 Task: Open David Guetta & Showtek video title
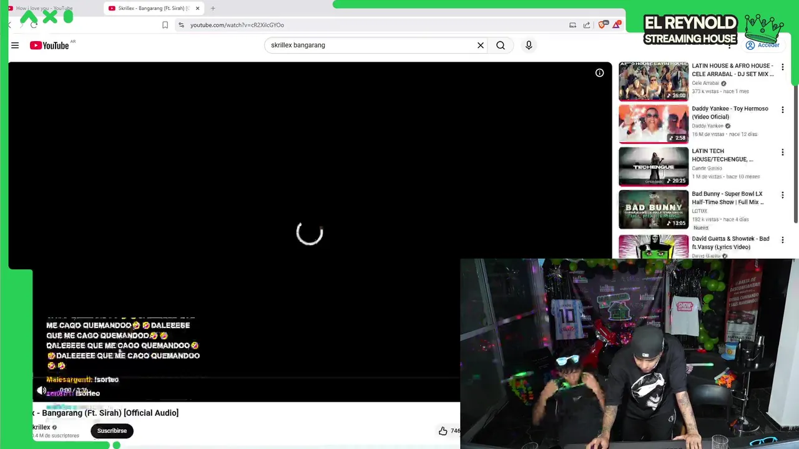coord(730,243)
